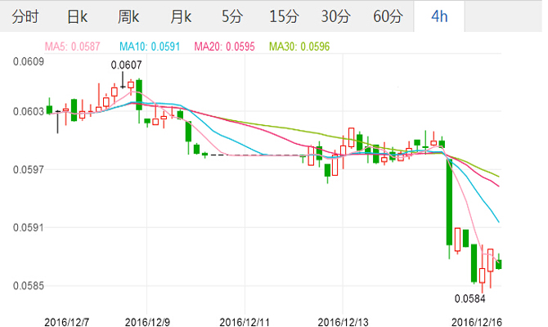Open the 日k daily candlestick tab
The image size is (548, 327).
[77, 16]
